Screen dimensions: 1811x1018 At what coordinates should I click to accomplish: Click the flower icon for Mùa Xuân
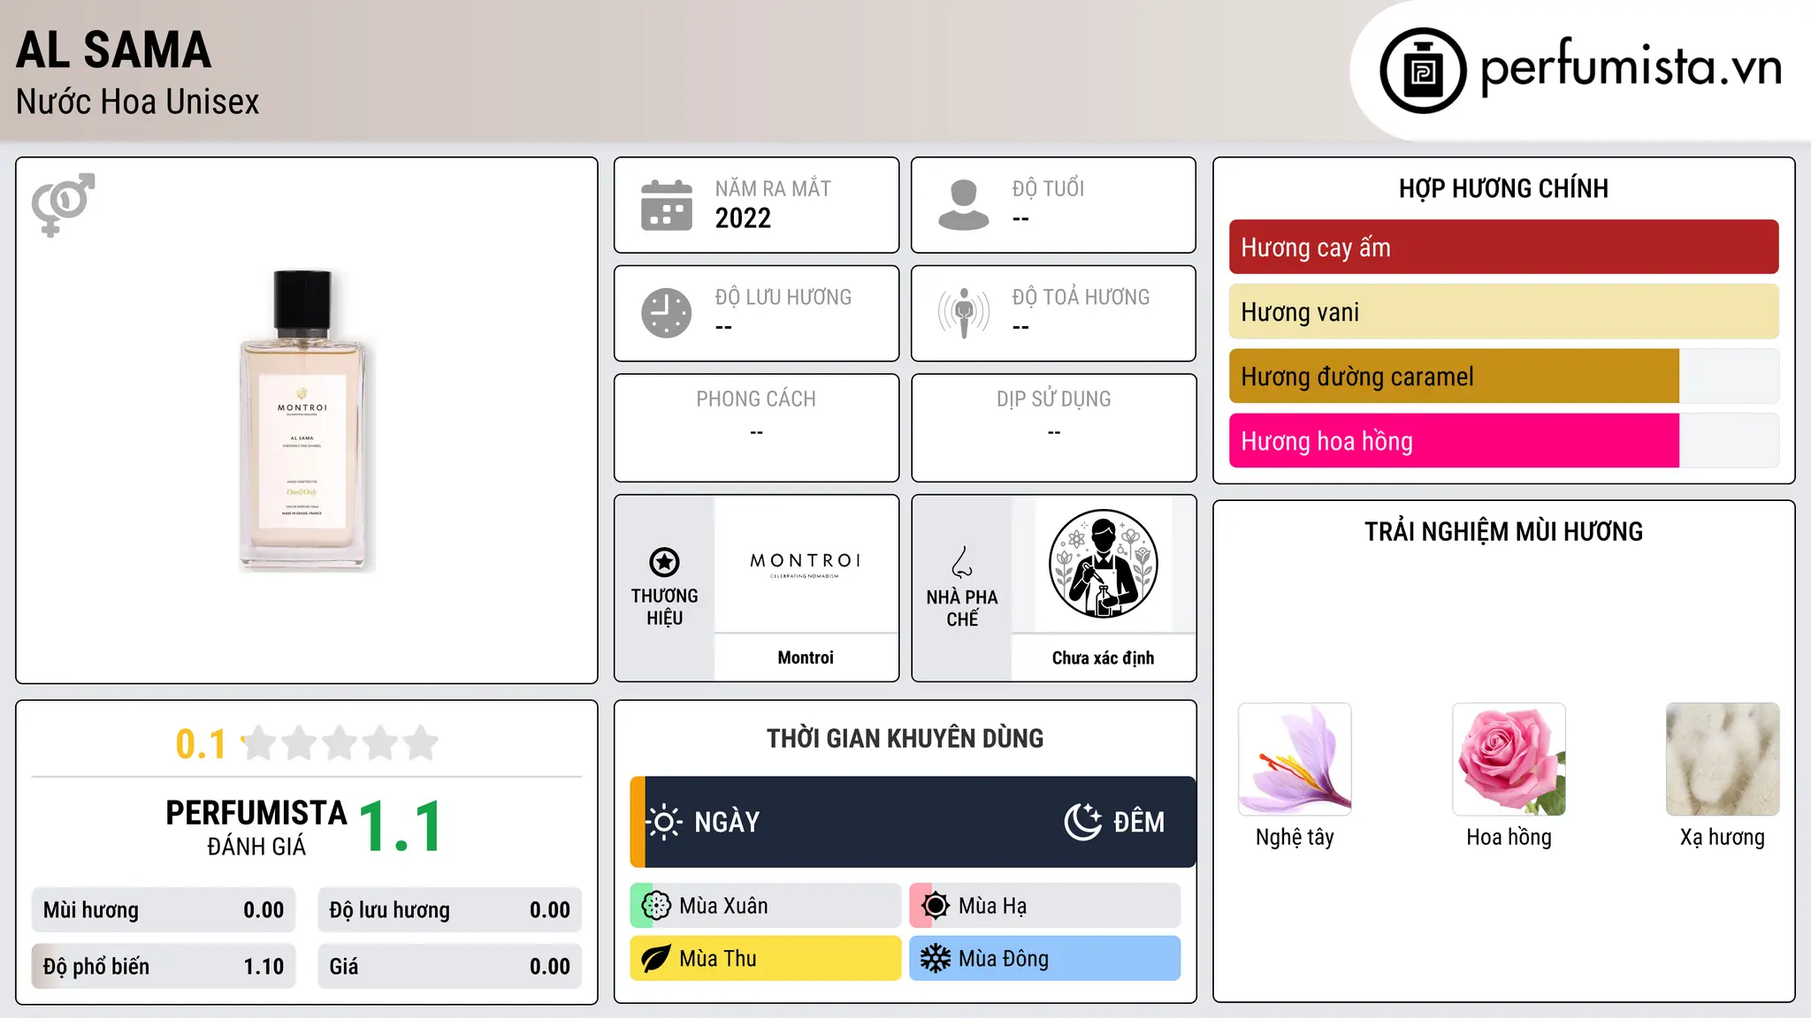(x=656, y=906)
